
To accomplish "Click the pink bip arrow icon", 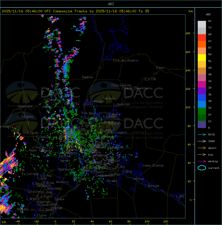I will [x=202, y=154].
